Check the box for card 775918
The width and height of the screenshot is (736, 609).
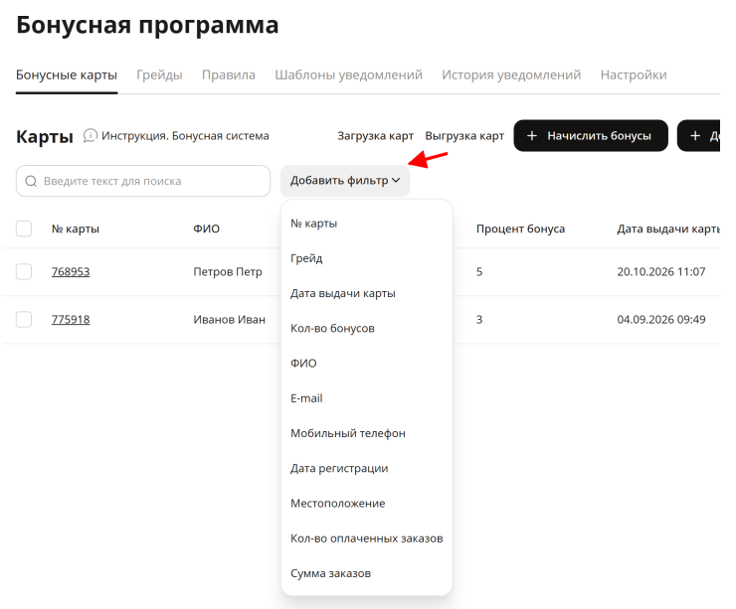(x=24, y=320)
